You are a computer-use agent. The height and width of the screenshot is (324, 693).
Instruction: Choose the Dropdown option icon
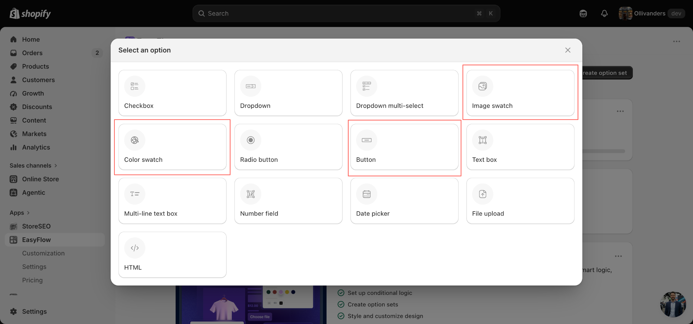click(x=251, y=86)
